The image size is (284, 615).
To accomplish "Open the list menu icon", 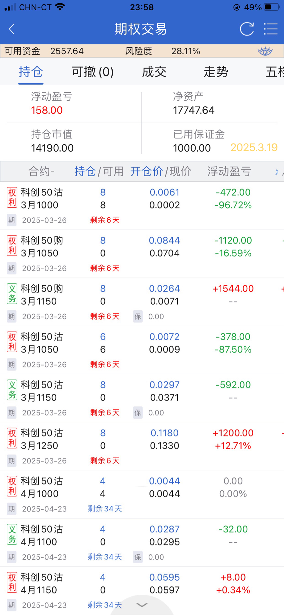I will (270, 29).
